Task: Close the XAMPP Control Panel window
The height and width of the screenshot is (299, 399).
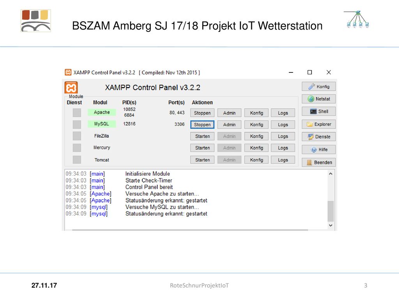Action: pos(329,72)
